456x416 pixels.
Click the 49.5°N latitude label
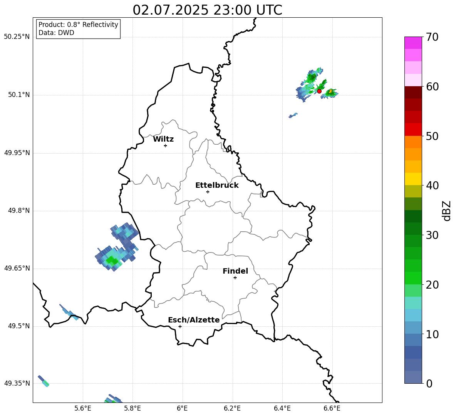[19, 326]
